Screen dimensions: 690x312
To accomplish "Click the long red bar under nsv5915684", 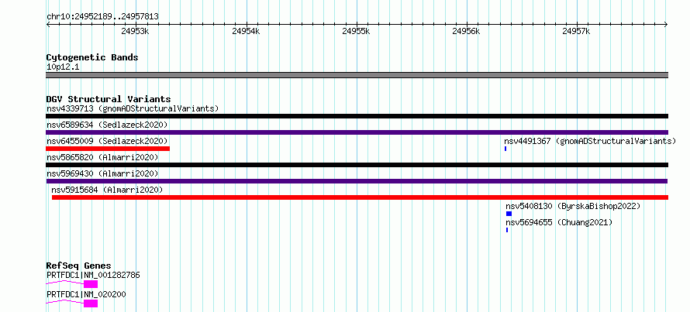I will (x=360, y=197).
